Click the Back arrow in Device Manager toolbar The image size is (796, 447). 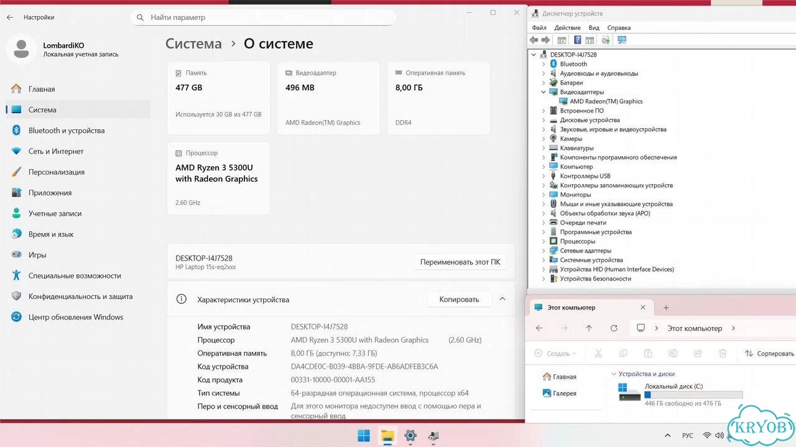[x=534, y=40]
